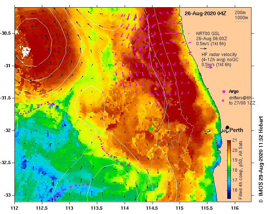Viewport: 267px width, 214px height.
Task: Click the large white cloud-gap patch in the eddy
Action: click(26, 52)
